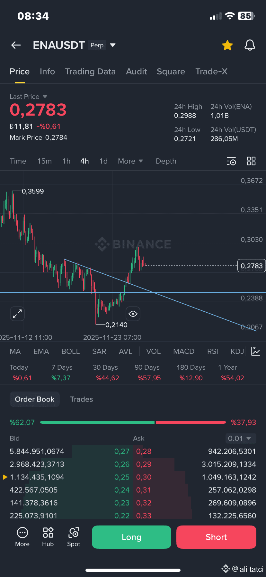Viewport: 266px width, 577px height.
Task: Open the Spot trading icon
Action: [74, 537]
